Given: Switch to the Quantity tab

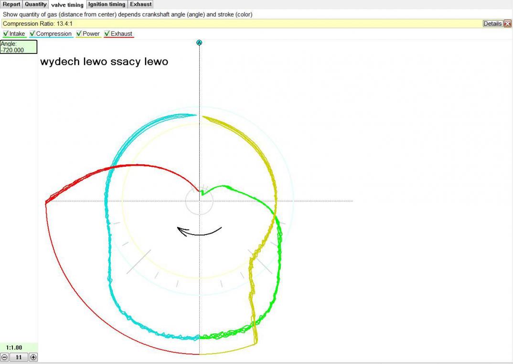Looking at the screenshot, I should coord(36,4).
